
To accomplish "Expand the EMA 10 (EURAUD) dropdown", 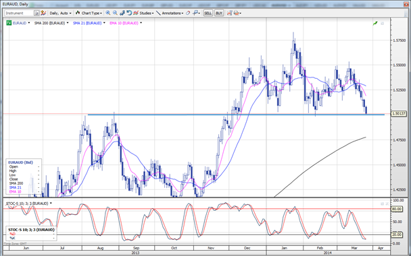I will click(141, 23).
